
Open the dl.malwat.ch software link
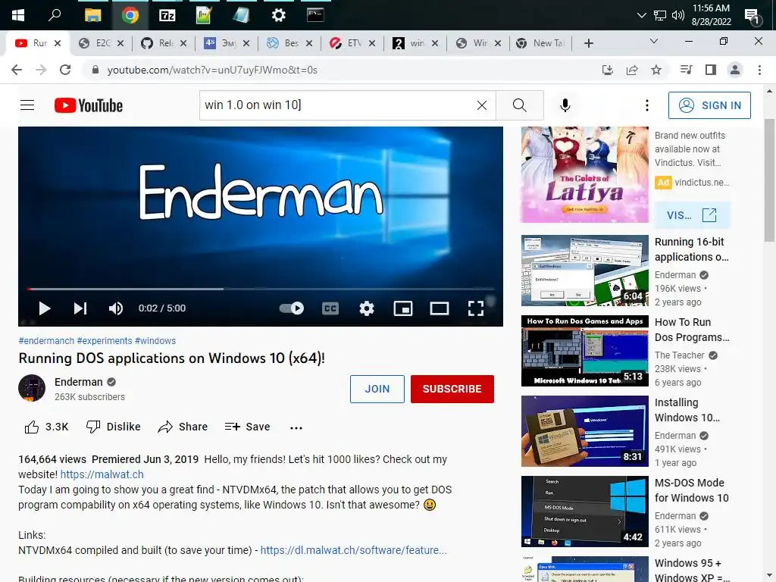coord(353,550)
